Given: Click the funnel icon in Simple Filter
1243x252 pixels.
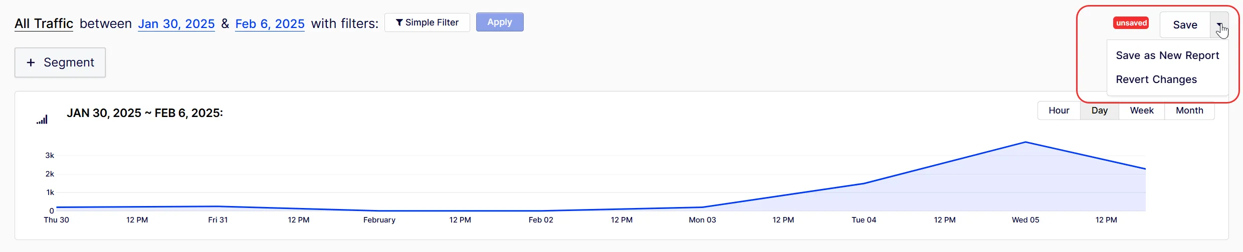Looking at the screenshot, I should (x=399, y=22).
